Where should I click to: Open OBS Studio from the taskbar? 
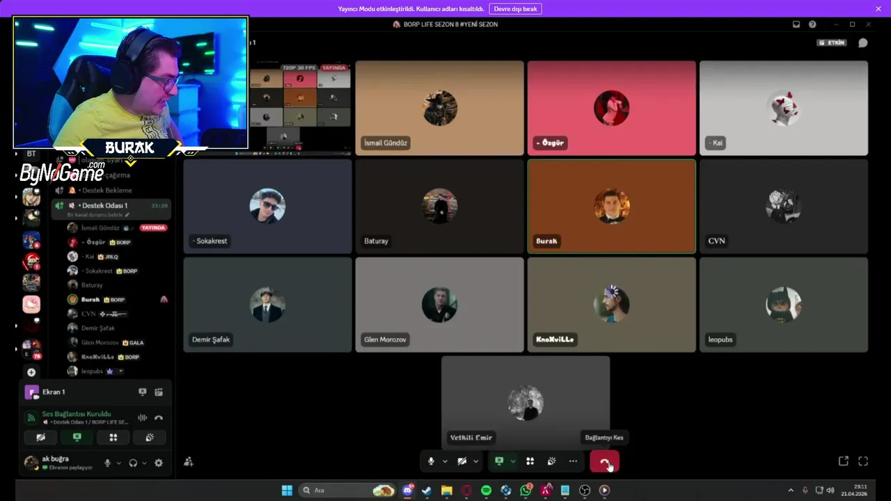(x=585, y=491)
